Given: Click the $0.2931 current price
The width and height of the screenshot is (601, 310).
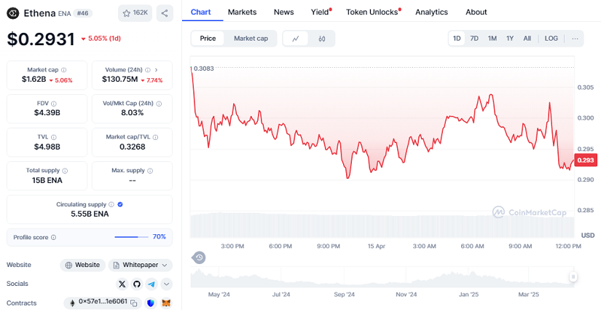Looking at the screenshot, I should coord(41,39).
